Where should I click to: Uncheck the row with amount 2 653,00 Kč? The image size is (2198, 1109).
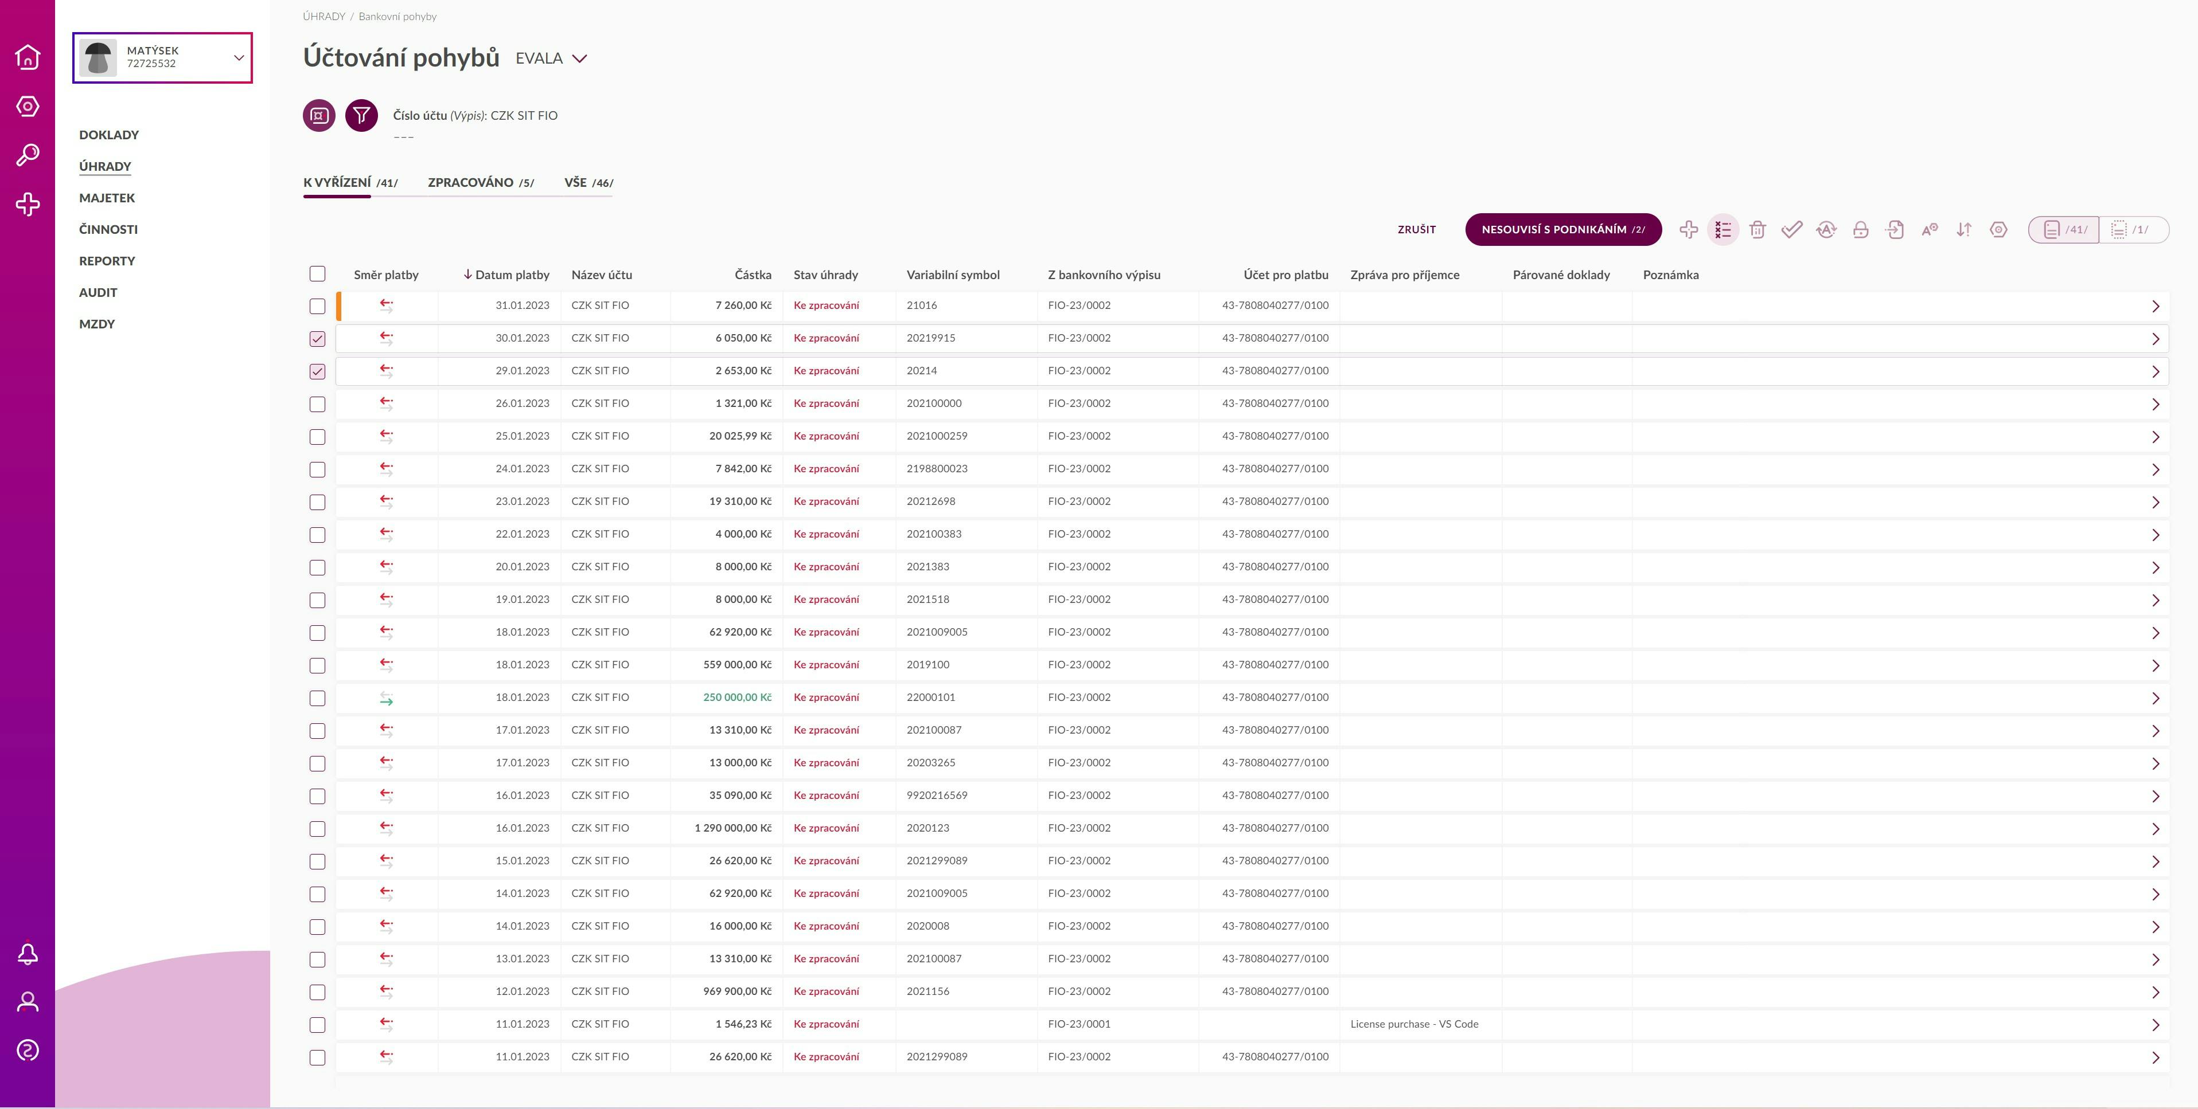pyautogui.click(x=317, y=371)
